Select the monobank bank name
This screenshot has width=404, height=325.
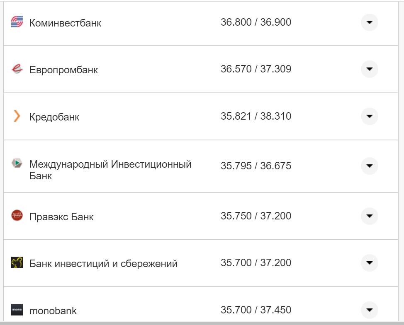click(53, 310)
